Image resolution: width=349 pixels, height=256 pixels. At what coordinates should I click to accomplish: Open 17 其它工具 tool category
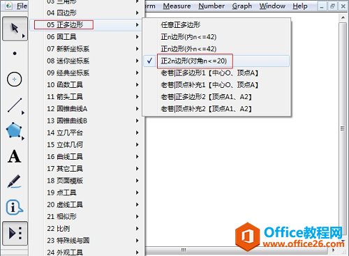pyautogui.click(x=87, y=169)
